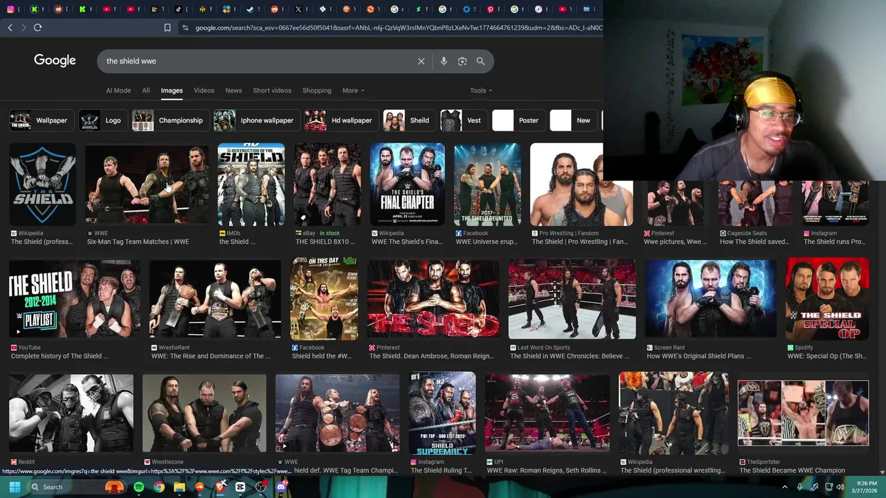Viewport: 886px width, 498px height.
Task: Reload the page with the refresh icon
Action: pyautogui.click(x=37, y=28)
